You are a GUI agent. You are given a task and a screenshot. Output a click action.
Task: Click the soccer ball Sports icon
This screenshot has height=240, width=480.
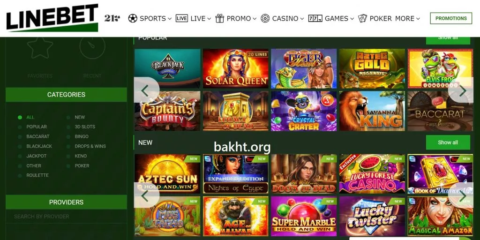tap(133, 18)
